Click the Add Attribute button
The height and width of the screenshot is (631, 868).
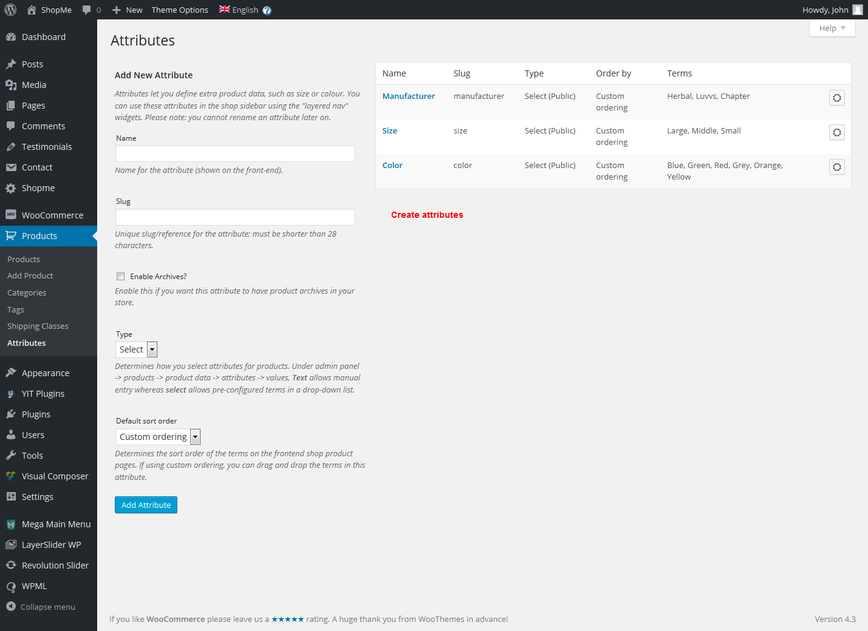(x=146, y=505)
